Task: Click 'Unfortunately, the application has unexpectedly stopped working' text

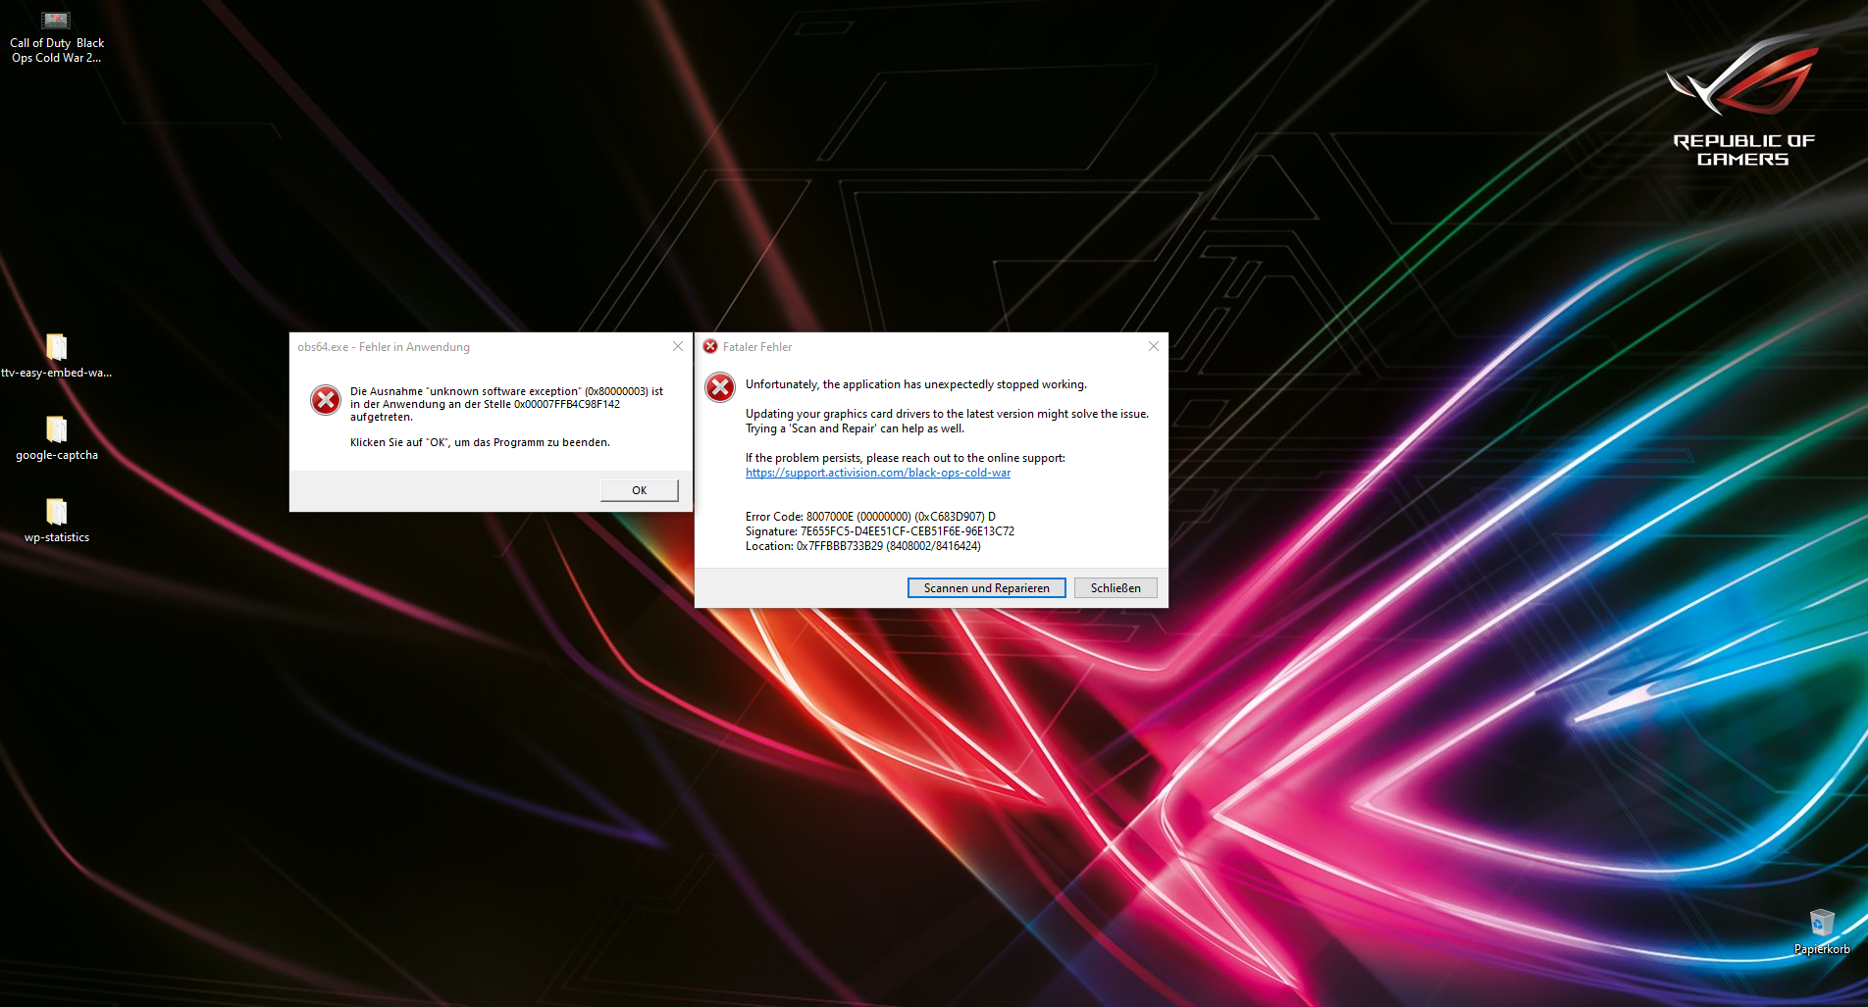Action: [916, 384]
